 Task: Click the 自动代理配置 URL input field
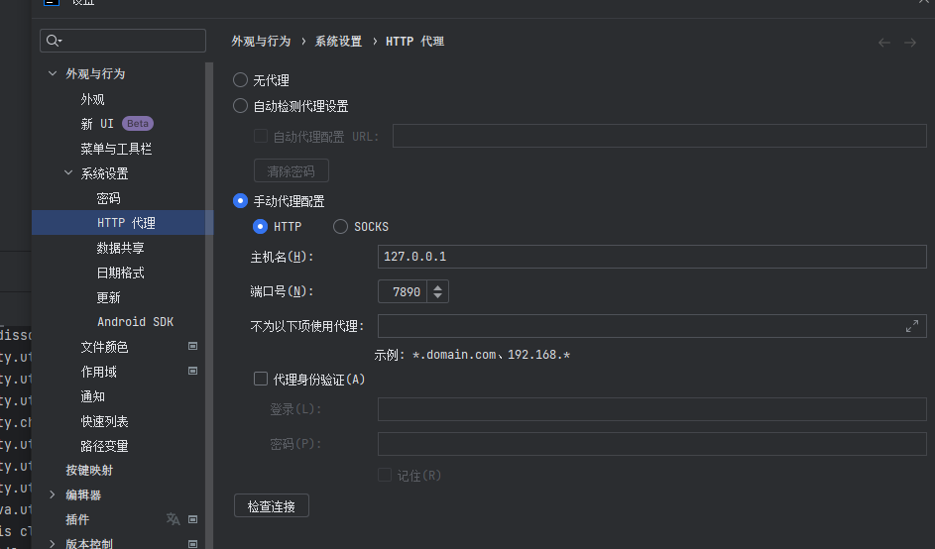[x=659, y=136]
